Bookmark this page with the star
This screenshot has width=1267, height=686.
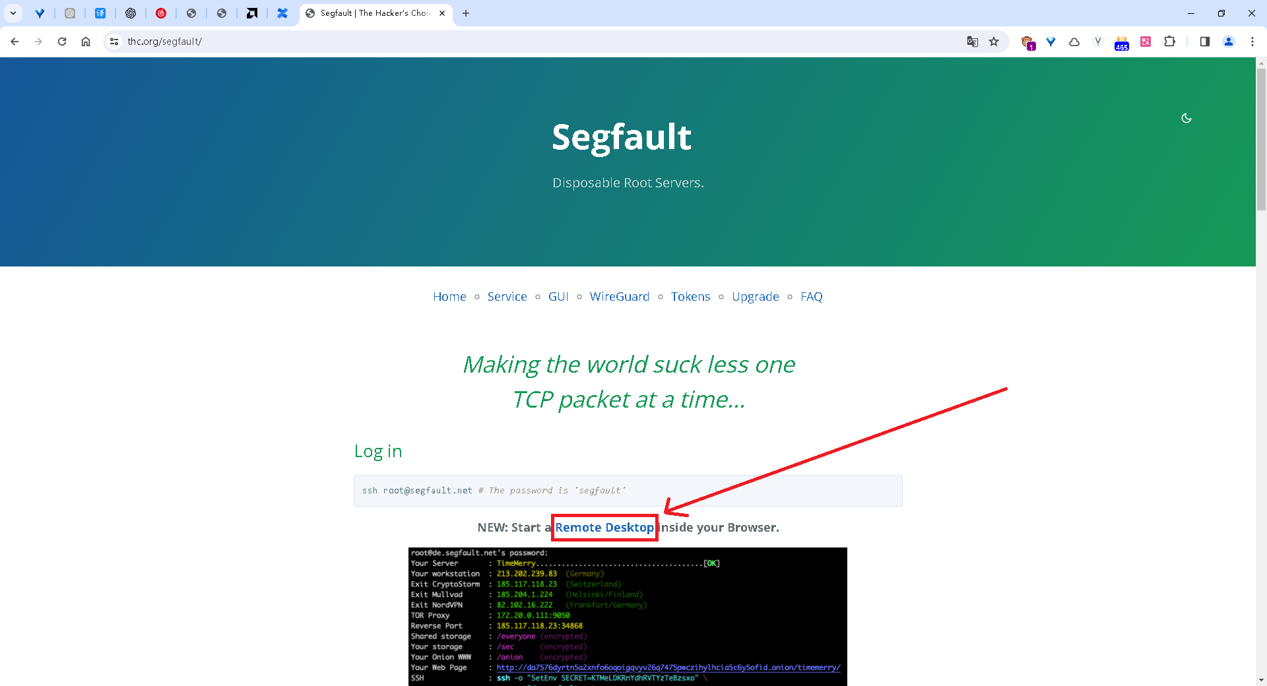(x=994, y=42)
